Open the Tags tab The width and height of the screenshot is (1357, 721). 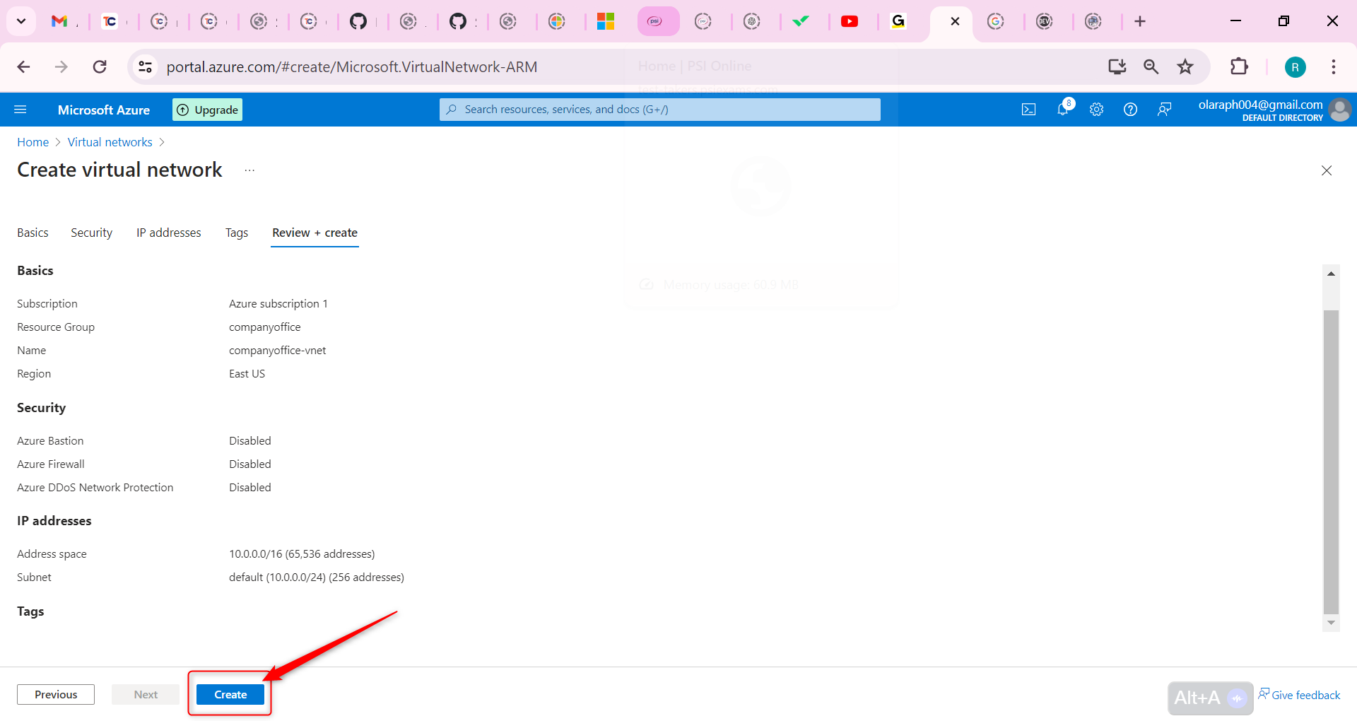(x=237, y=233)
